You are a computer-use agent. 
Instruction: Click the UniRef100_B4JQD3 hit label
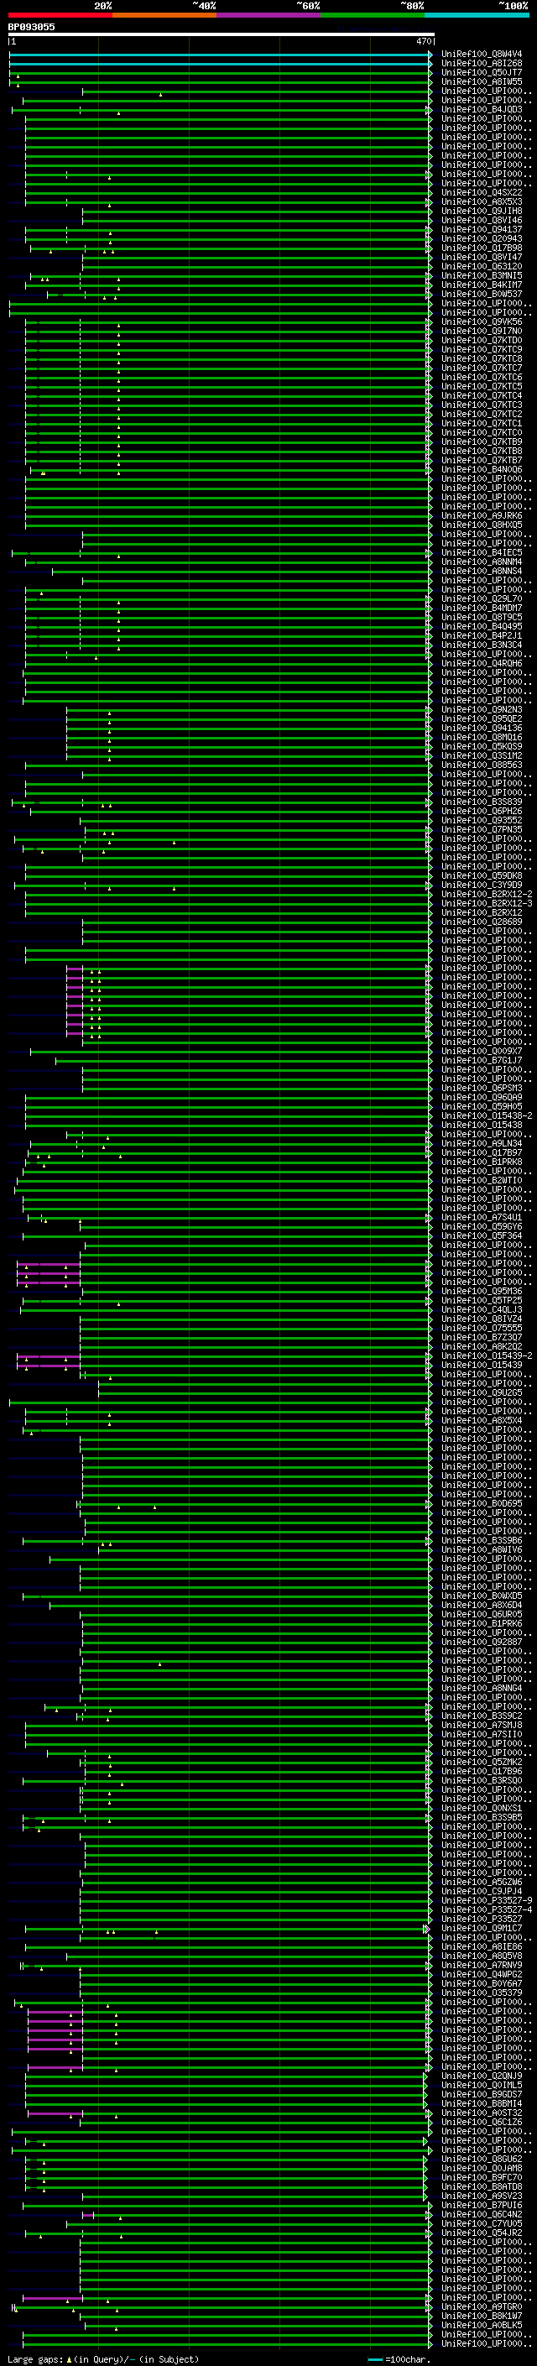tap(482, 109)
